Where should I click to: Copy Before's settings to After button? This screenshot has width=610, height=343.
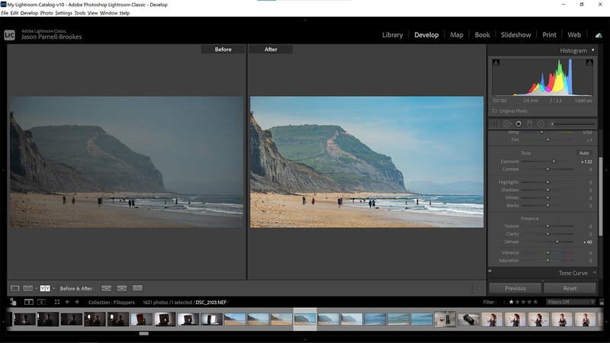coord(106,288)
